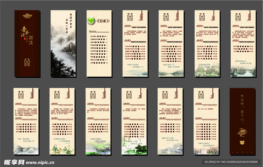The image size is (263, 167).
Task: Click the 茶 logo on red-leaf trees panel
Action: click(x=201, y=95)
